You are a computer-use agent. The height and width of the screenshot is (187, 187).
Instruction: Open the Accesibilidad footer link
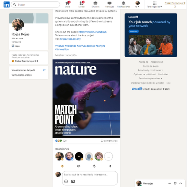(x=157, y=62)
